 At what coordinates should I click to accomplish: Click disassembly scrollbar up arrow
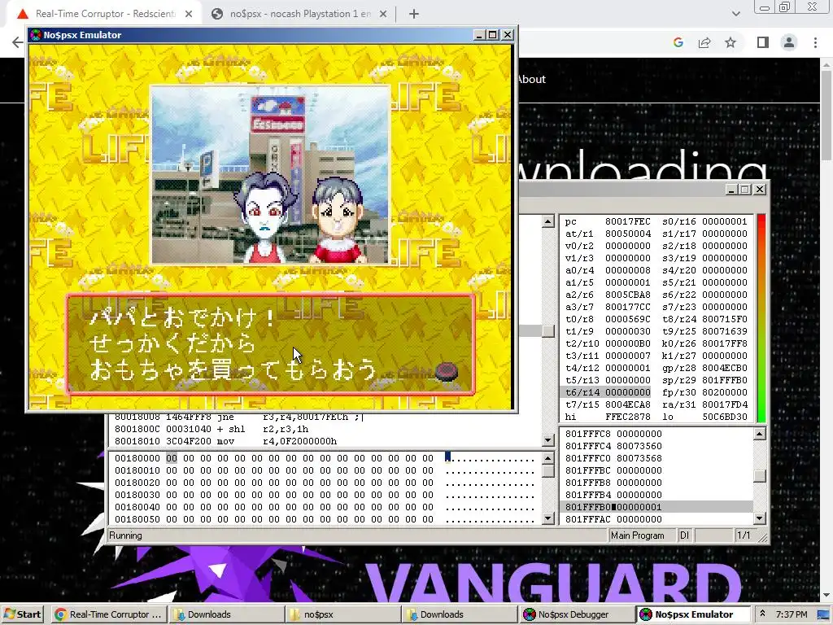[x=548, y=221]
